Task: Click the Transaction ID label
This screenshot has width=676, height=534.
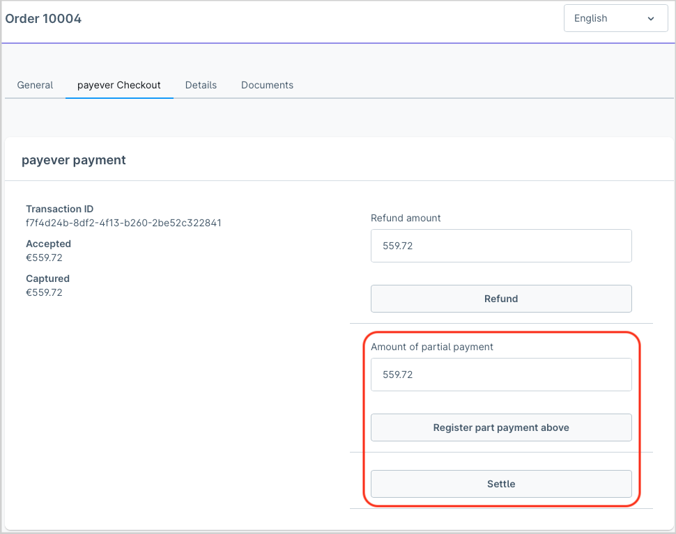Action: [59, 209]
